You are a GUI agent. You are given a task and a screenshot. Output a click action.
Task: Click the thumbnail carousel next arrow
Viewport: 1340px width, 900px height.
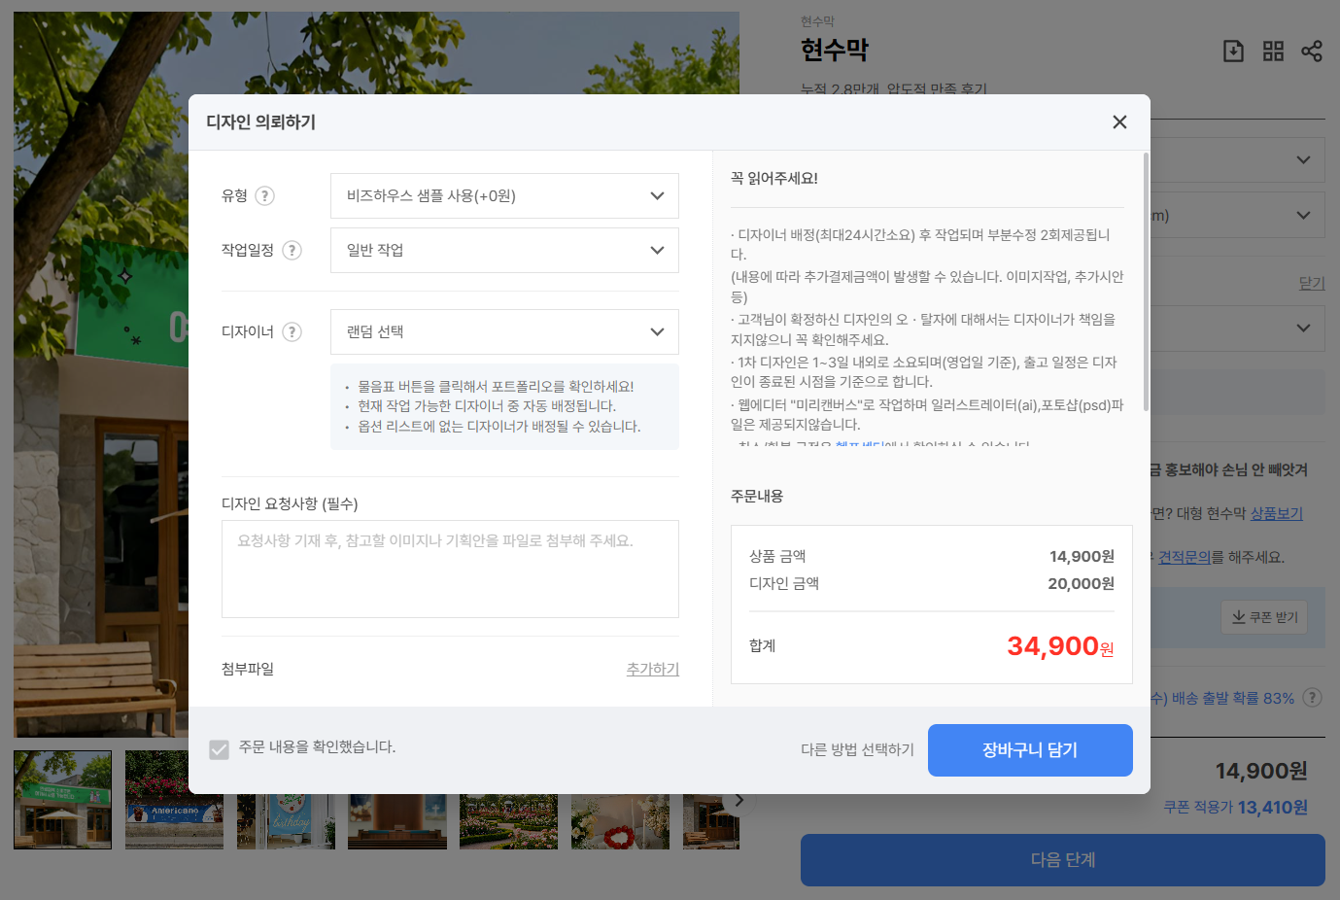(x=739, y=800)
